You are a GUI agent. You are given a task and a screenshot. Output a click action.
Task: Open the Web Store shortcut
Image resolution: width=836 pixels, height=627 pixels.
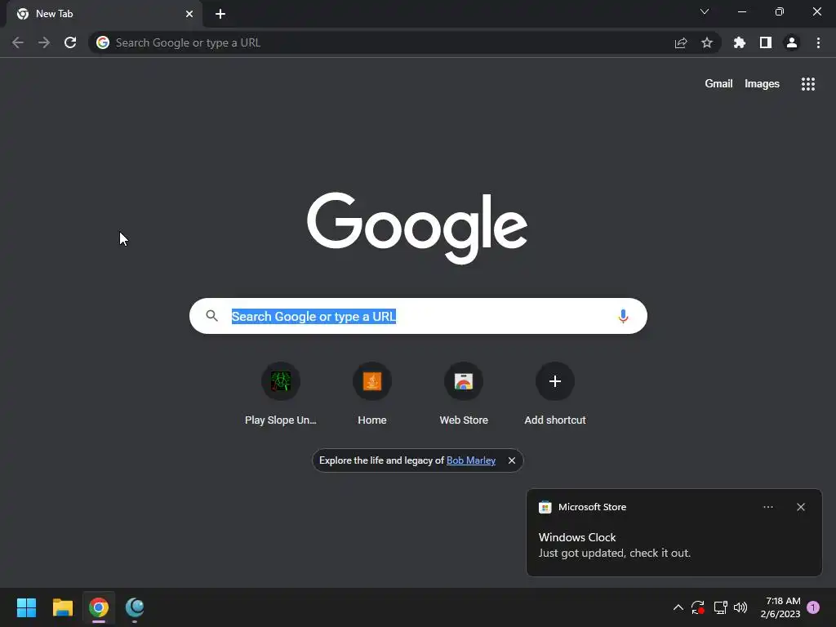(x=464, y=394)
